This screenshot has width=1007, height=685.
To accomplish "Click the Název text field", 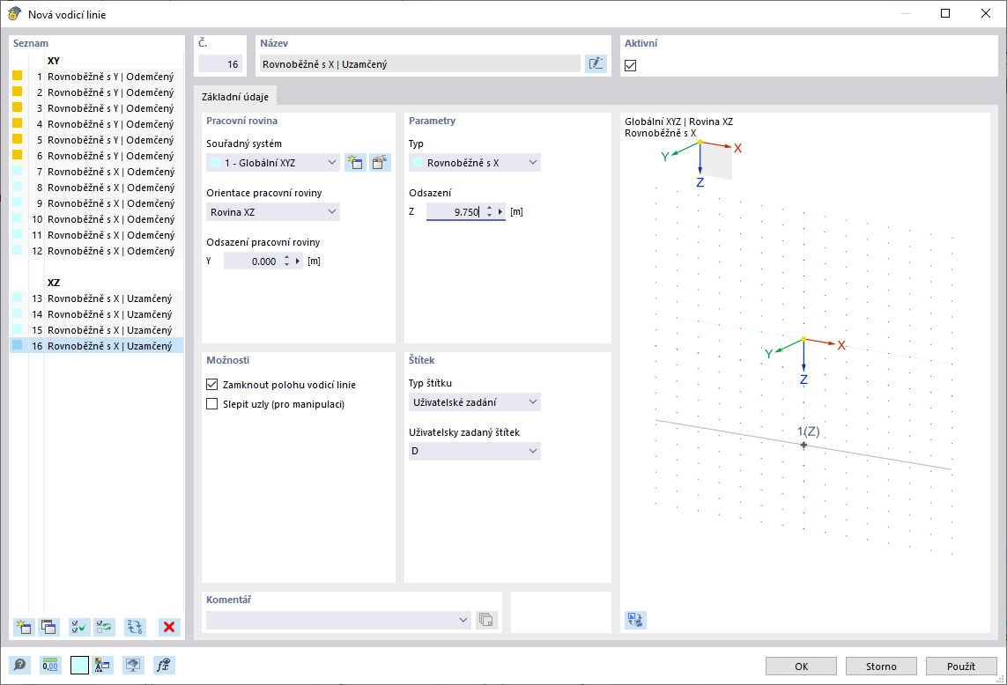I will pos(420,63).
